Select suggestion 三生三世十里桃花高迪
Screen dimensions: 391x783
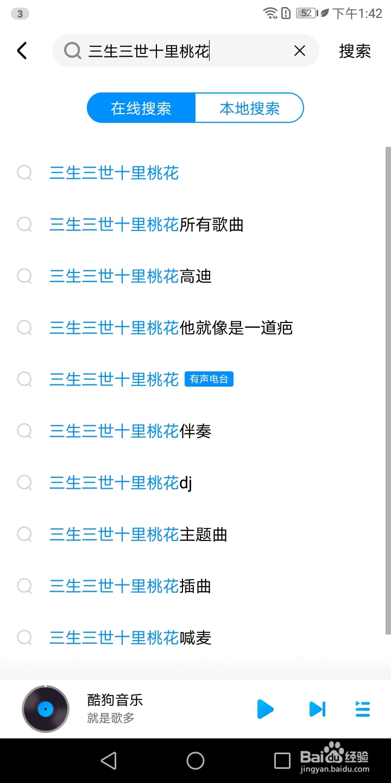[130, 276]
